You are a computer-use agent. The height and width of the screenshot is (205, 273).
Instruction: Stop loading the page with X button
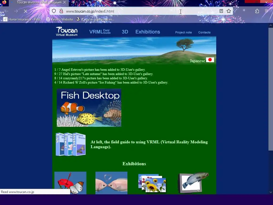click(26, 11)
